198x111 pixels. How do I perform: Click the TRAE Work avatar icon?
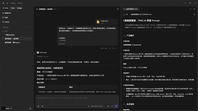[x=38, y=53]
